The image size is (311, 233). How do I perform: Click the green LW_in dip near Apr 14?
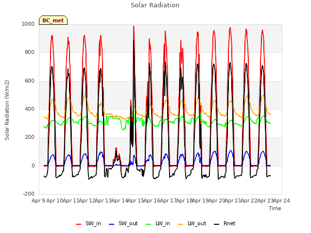coord(123,129)
